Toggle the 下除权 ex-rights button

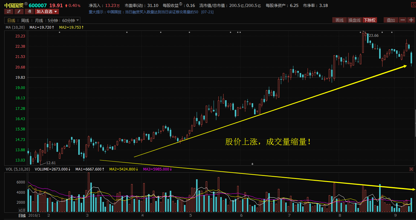pyautogui.click(x=370, y=20)
